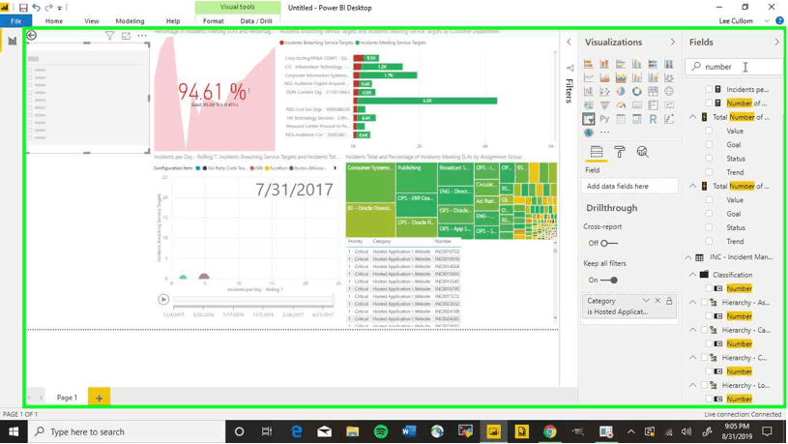Expand the Category drillthrough filter chevron
Image resolution: width=788 pixels, height=444 pixels.
pos(646,301)
